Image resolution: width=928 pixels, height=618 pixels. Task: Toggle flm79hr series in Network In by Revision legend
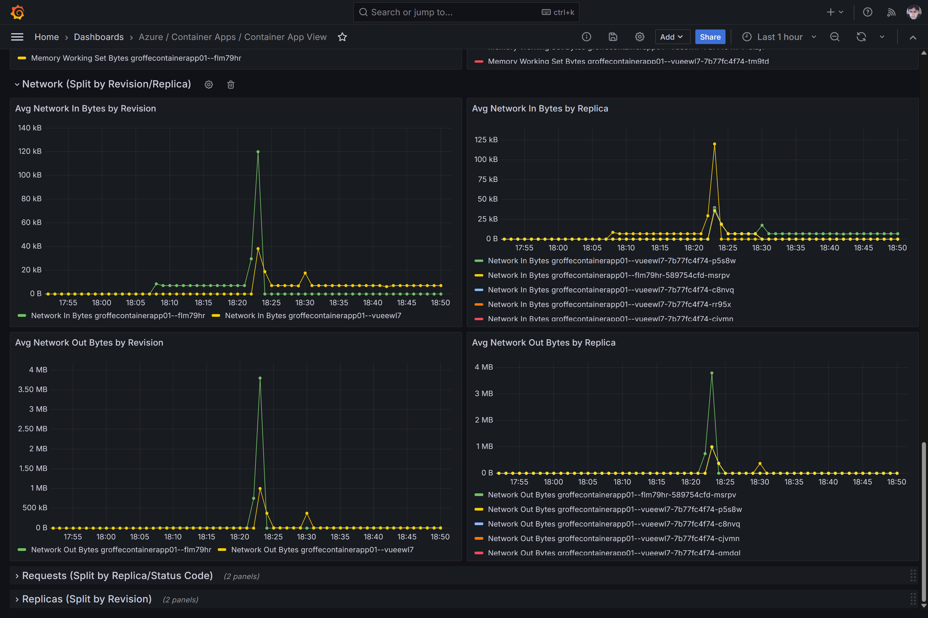point(118,316)
